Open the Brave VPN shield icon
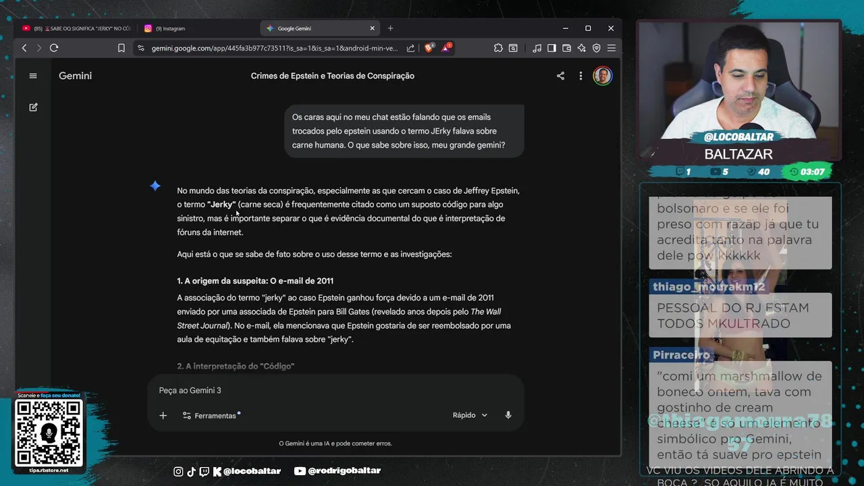 tap(596, 48)
